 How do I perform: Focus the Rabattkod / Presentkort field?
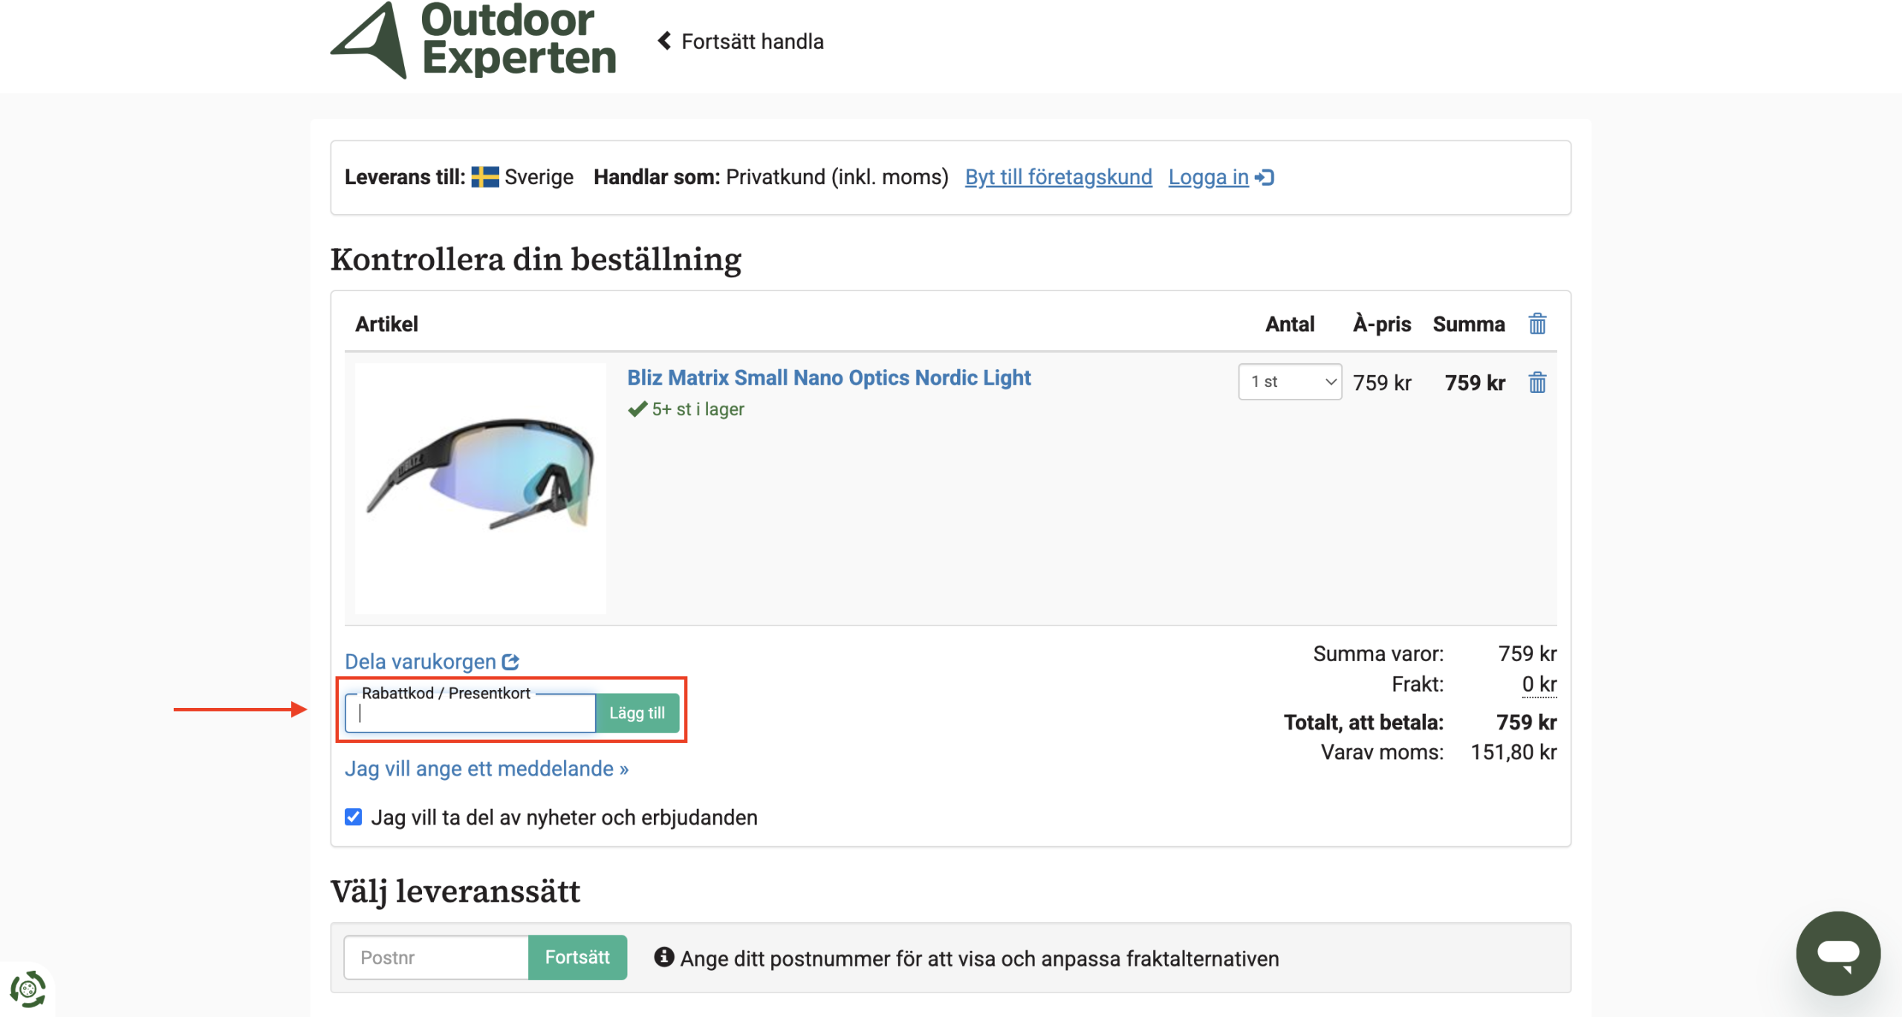pyautogui.click(x=470, y=714)
